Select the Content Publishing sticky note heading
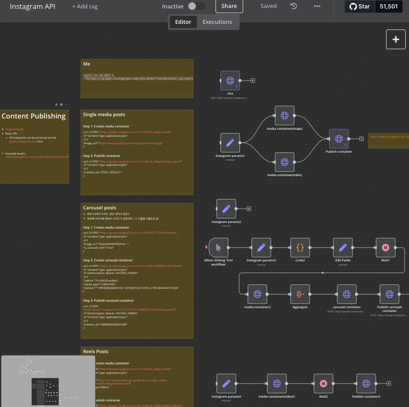Screen dimensions: 409x407 34,116
